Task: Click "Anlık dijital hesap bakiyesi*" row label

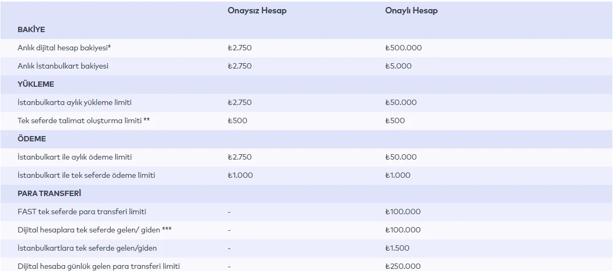Action: [x=64, y=48]
